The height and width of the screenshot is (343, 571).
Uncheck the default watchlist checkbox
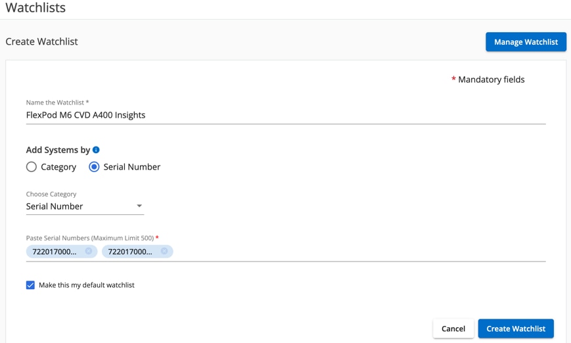tap(30, 285)
